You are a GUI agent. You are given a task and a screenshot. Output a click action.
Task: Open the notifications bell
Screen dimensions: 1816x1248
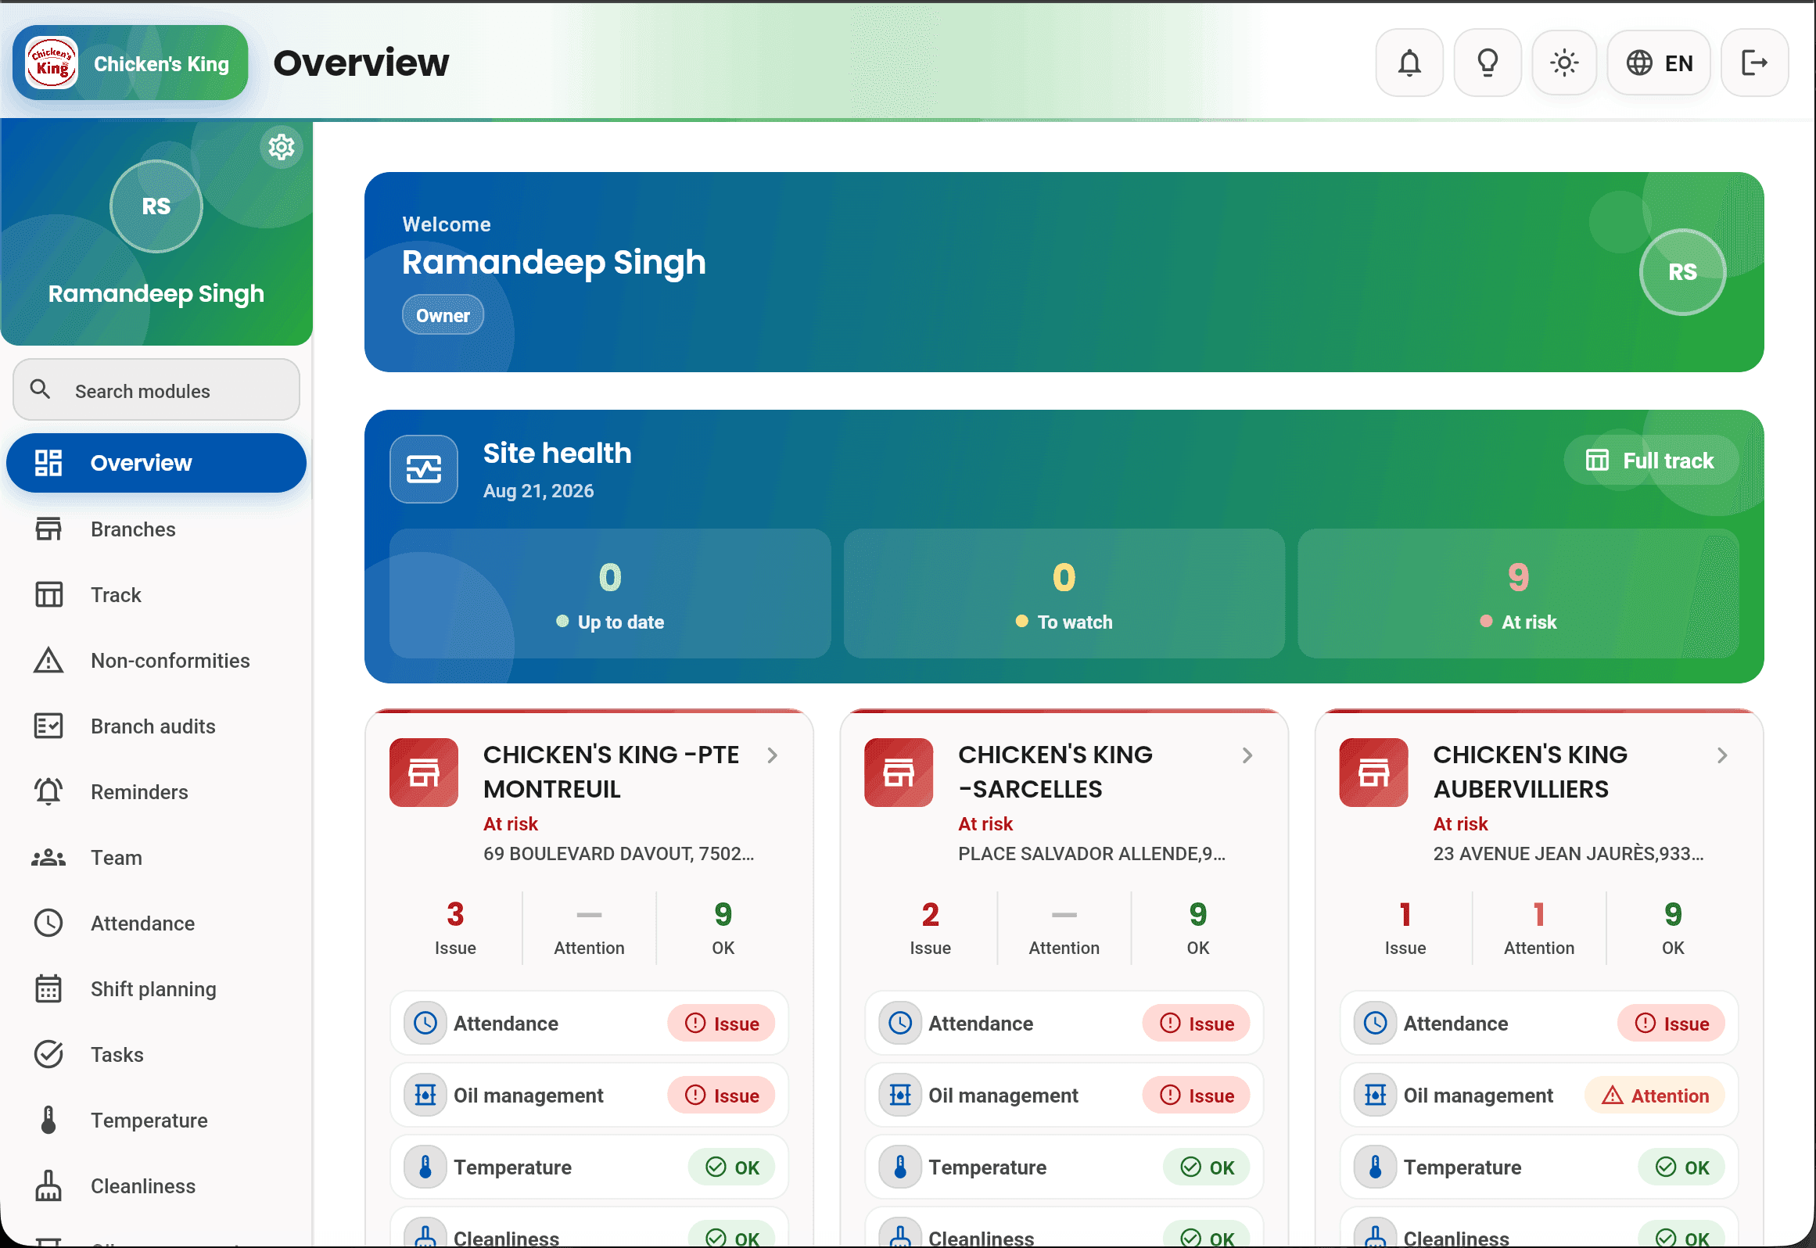coord(1409,63)
